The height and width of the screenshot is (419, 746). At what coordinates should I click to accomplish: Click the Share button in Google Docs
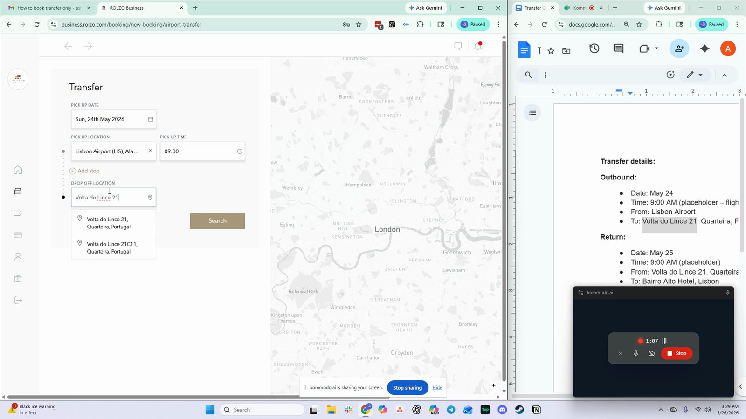tap(679, 48)
